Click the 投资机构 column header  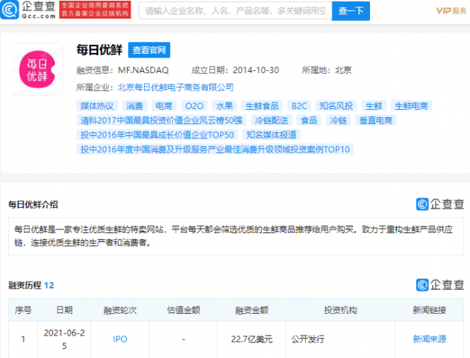click(x=340, y=310)
